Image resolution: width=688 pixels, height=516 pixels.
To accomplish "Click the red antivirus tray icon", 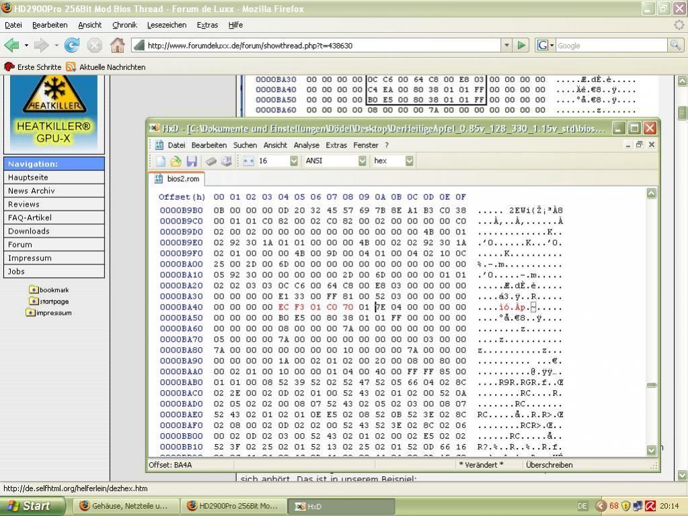I will coord(650,506).
